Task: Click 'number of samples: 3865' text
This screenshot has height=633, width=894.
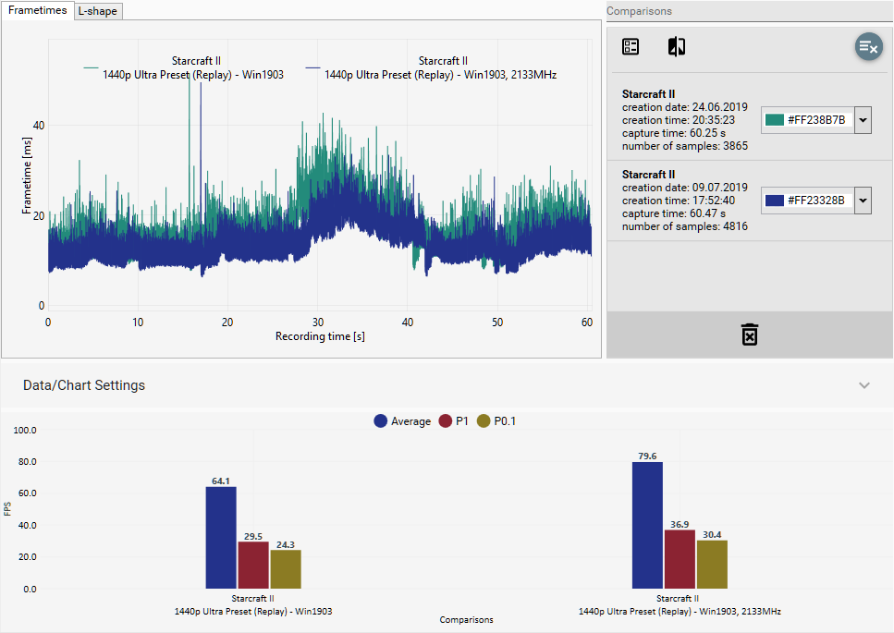Action: (685, 146)
